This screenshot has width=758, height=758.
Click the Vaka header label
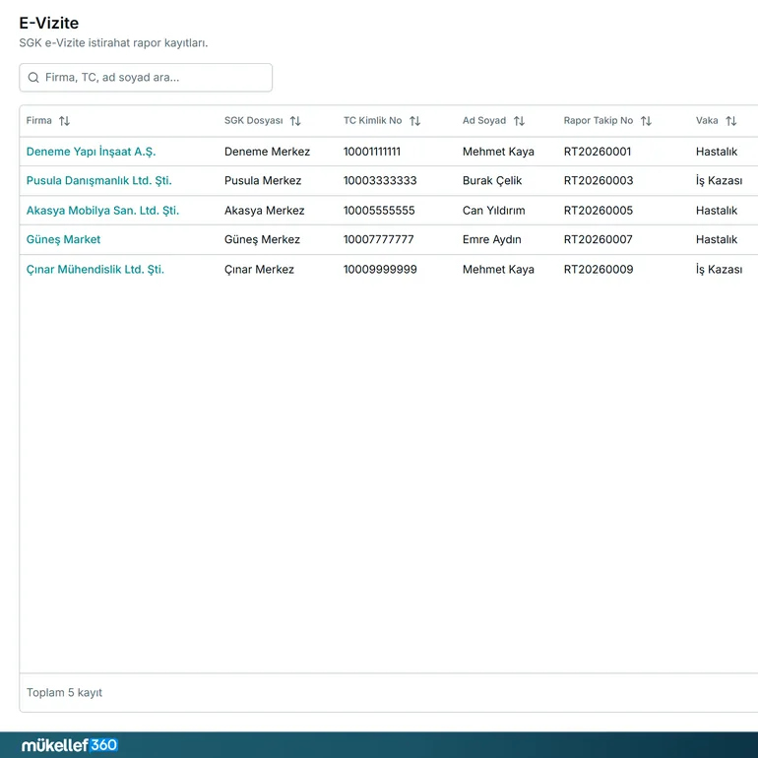[707, 120]
